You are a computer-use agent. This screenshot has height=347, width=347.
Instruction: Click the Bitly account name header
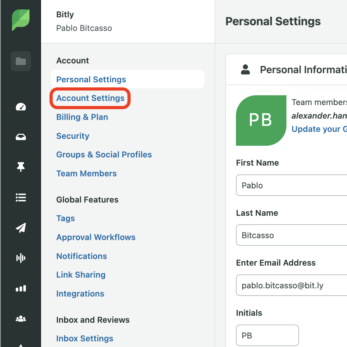[x=65, y=15]
